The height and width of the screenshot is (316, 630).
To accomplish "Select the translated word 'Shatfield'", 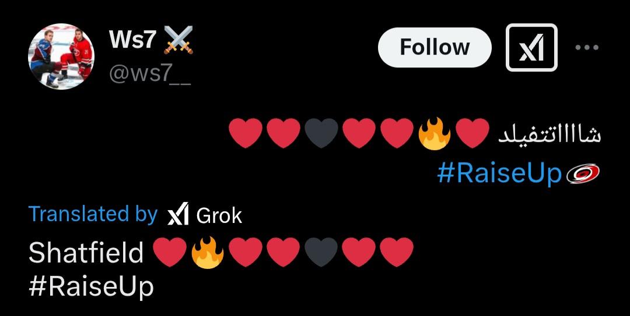I will [86, 253].
